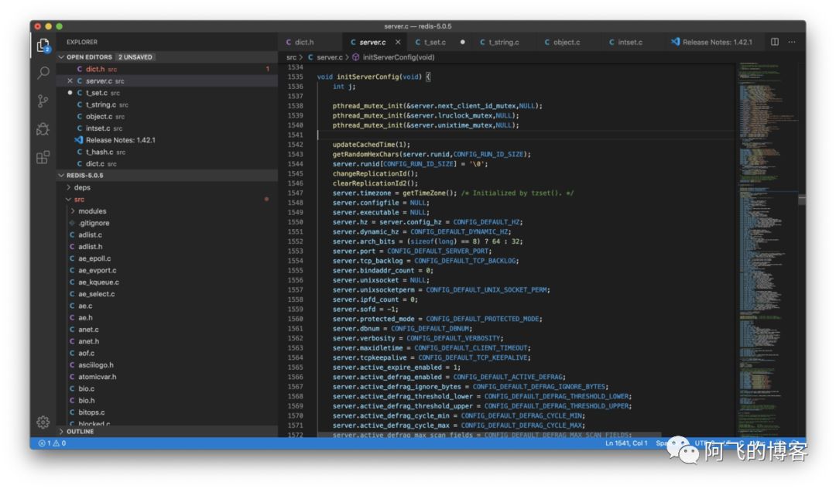Click the initServerConfig(void) breadcrumb
This screenshot has height=489, width=836.
pyautogui.click(x=398, y=57)
